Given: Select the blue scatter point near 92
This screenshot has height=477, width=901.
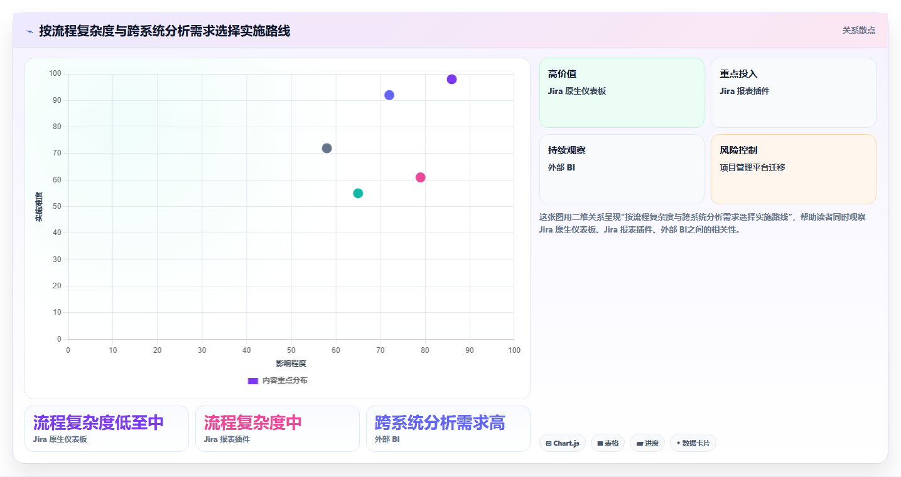Looking at the screenshot, I should [x=389, y=95].
